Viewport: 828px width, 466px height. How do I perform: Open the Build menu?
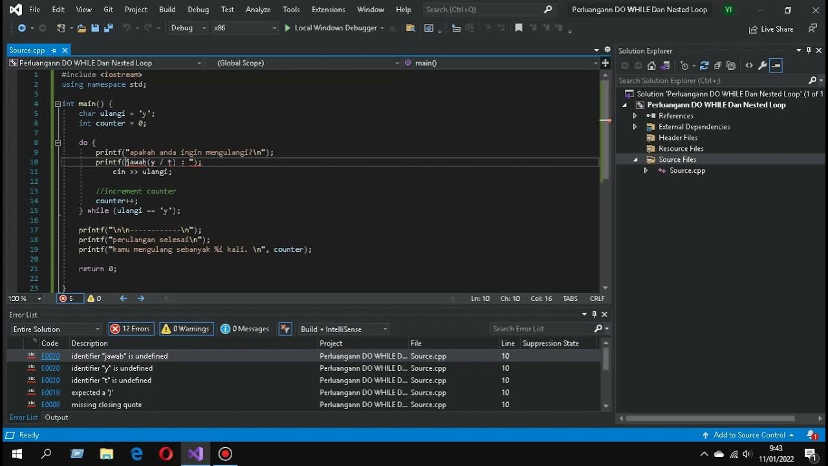(x=168, y=10)
